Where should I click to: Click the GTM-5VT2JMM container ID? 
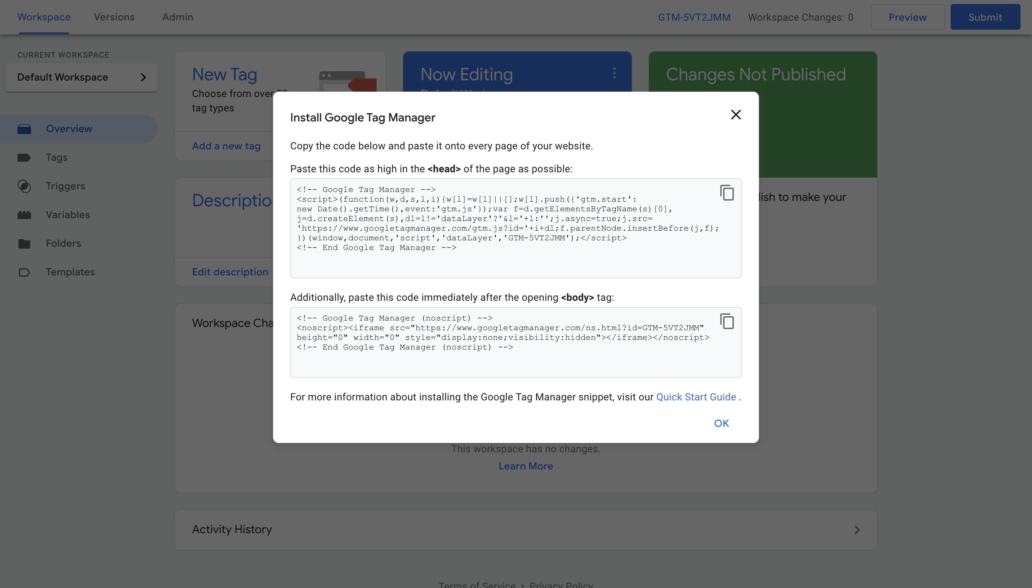694,17
